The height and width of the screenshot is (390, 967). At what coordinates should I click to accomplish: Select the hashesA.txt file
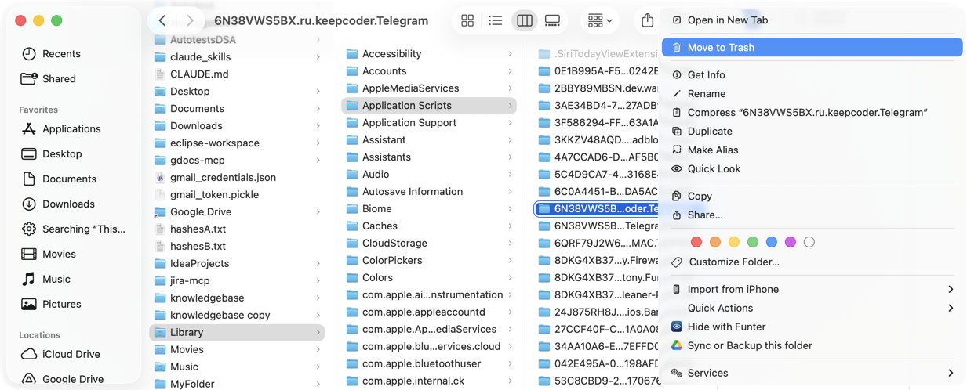pyautogui.click(x=237, y=229)
